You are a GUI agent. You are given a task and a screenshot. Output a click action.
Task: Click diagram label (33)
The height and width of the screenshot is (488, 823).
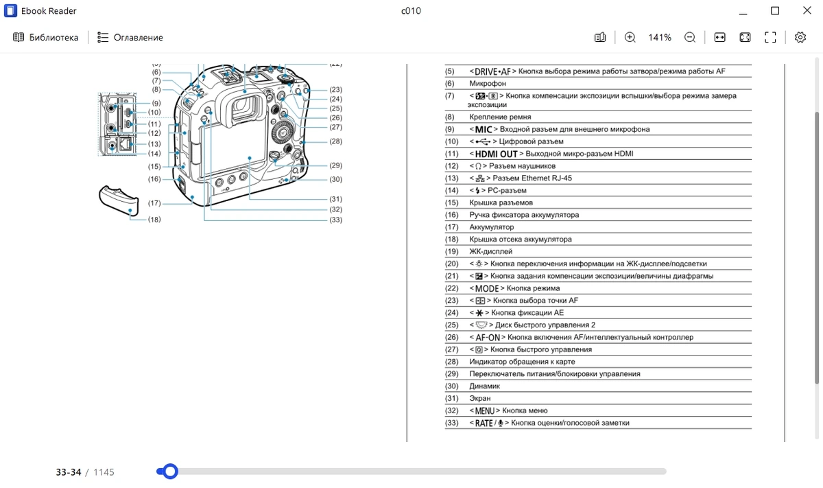(335, 220)
